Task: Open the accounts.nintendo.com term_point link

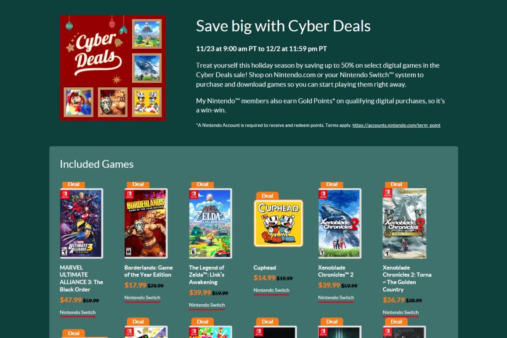Action: 396,125
